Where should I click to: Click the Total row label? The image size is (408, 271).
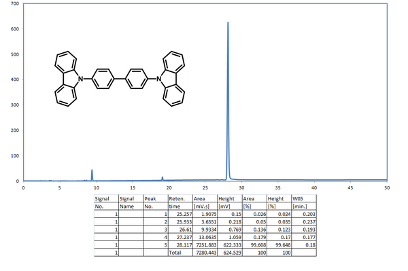(x=175, y=253)
